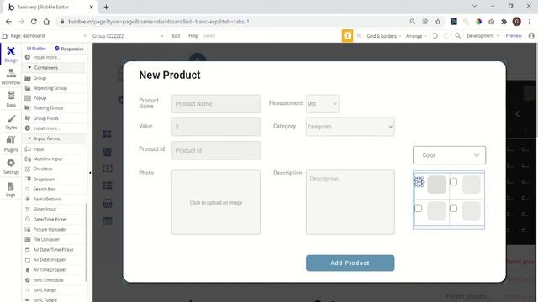Open the Plugins tab in sidebar
Screen dimensions: 538x302
click(11, 144)
